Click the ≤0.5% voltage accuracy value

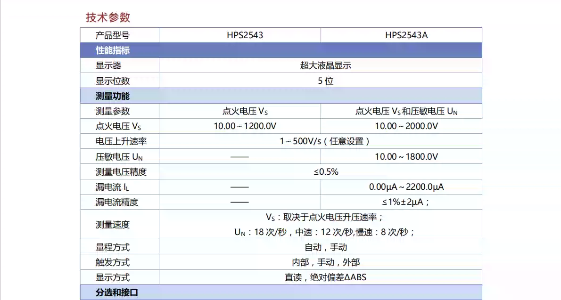(325, 172)
